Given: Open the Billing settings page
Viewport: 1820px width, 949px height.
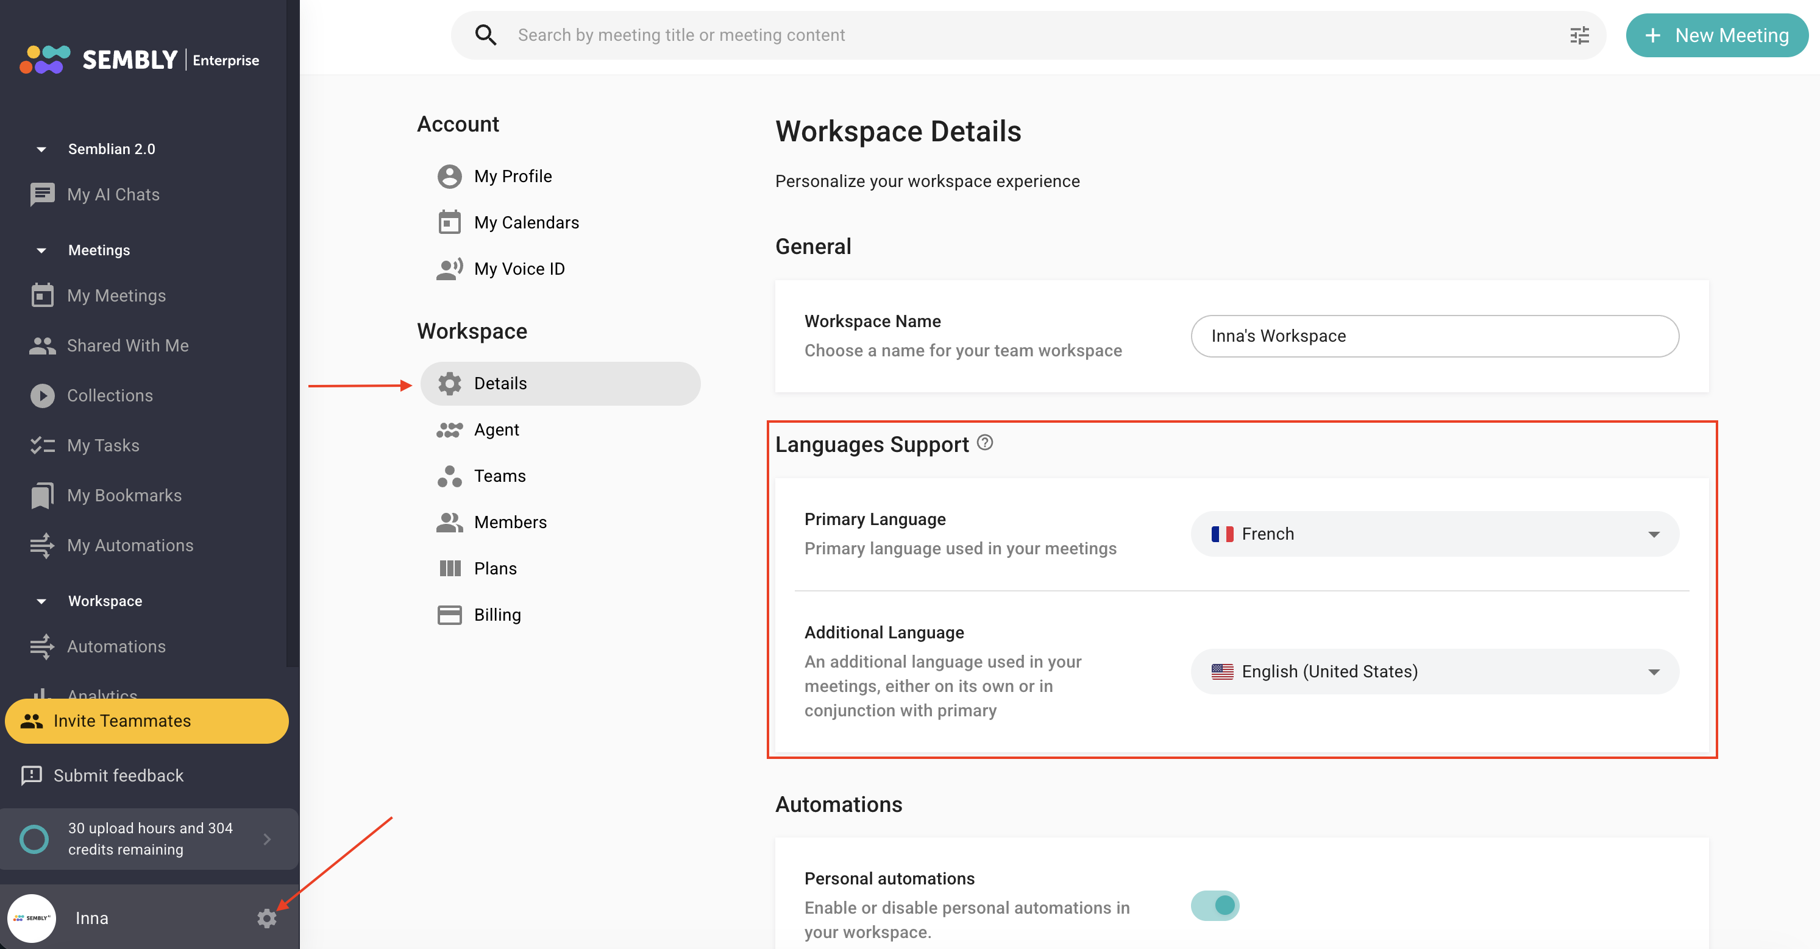Looking at the screenshot, I should [497, 615].
